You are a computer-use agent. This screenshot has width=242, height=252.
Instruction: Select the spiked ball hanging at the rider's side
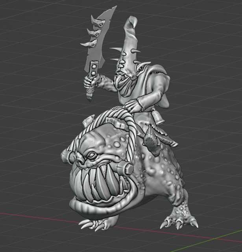coord(151,138)
